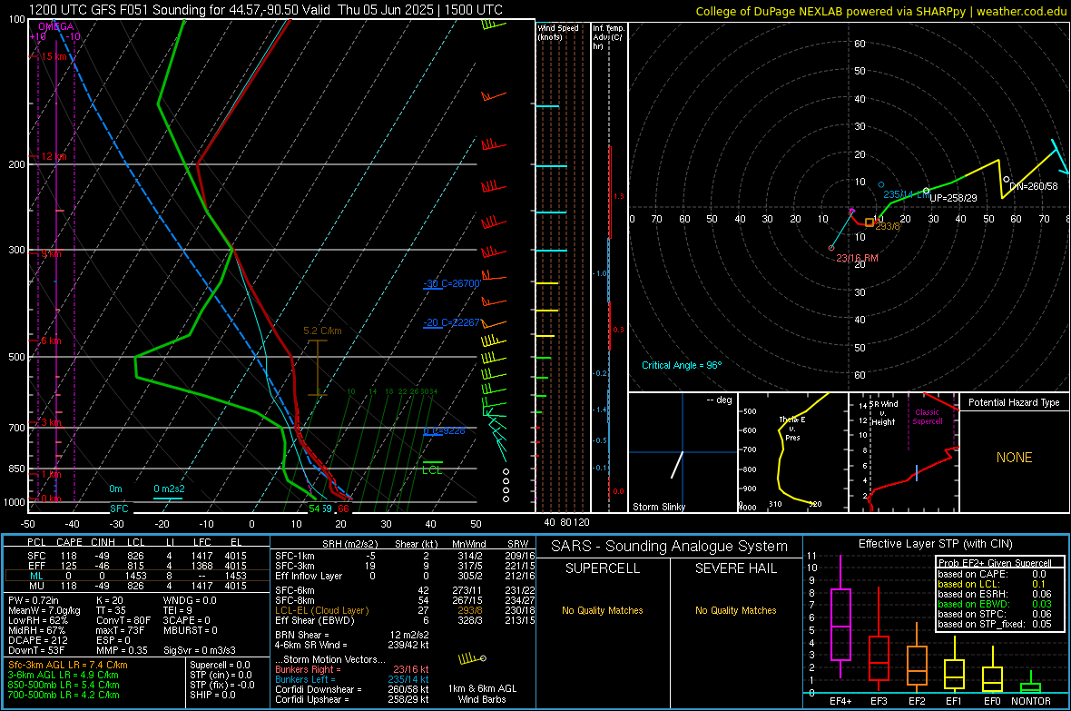Click the surface dewpoint value 54
This screenshot has width=1071, height=711.
tap(314, 508)
